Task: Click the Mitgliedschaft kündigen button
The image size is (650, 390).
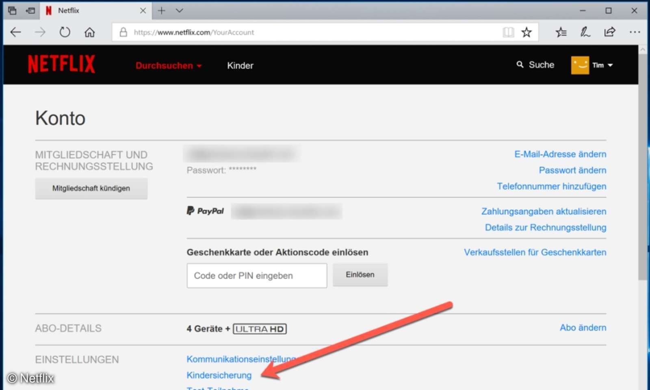Action: (91, 188)
